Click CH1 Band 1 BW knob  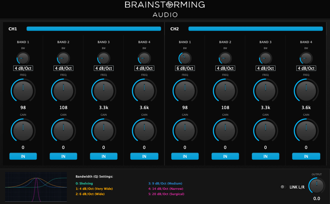click(x=23, y=58)
